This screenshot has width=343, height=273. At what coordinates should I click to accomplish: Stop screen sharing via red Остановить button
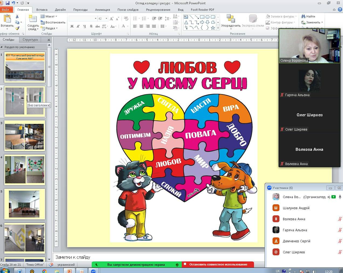218,264
